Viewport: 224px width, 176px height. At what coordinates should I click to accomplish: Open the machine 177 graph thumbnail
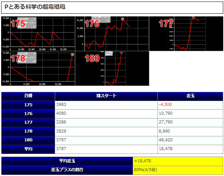point(186,34)
